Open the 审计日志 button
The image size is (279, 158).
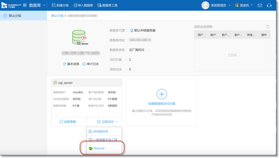tap(91, 64)
